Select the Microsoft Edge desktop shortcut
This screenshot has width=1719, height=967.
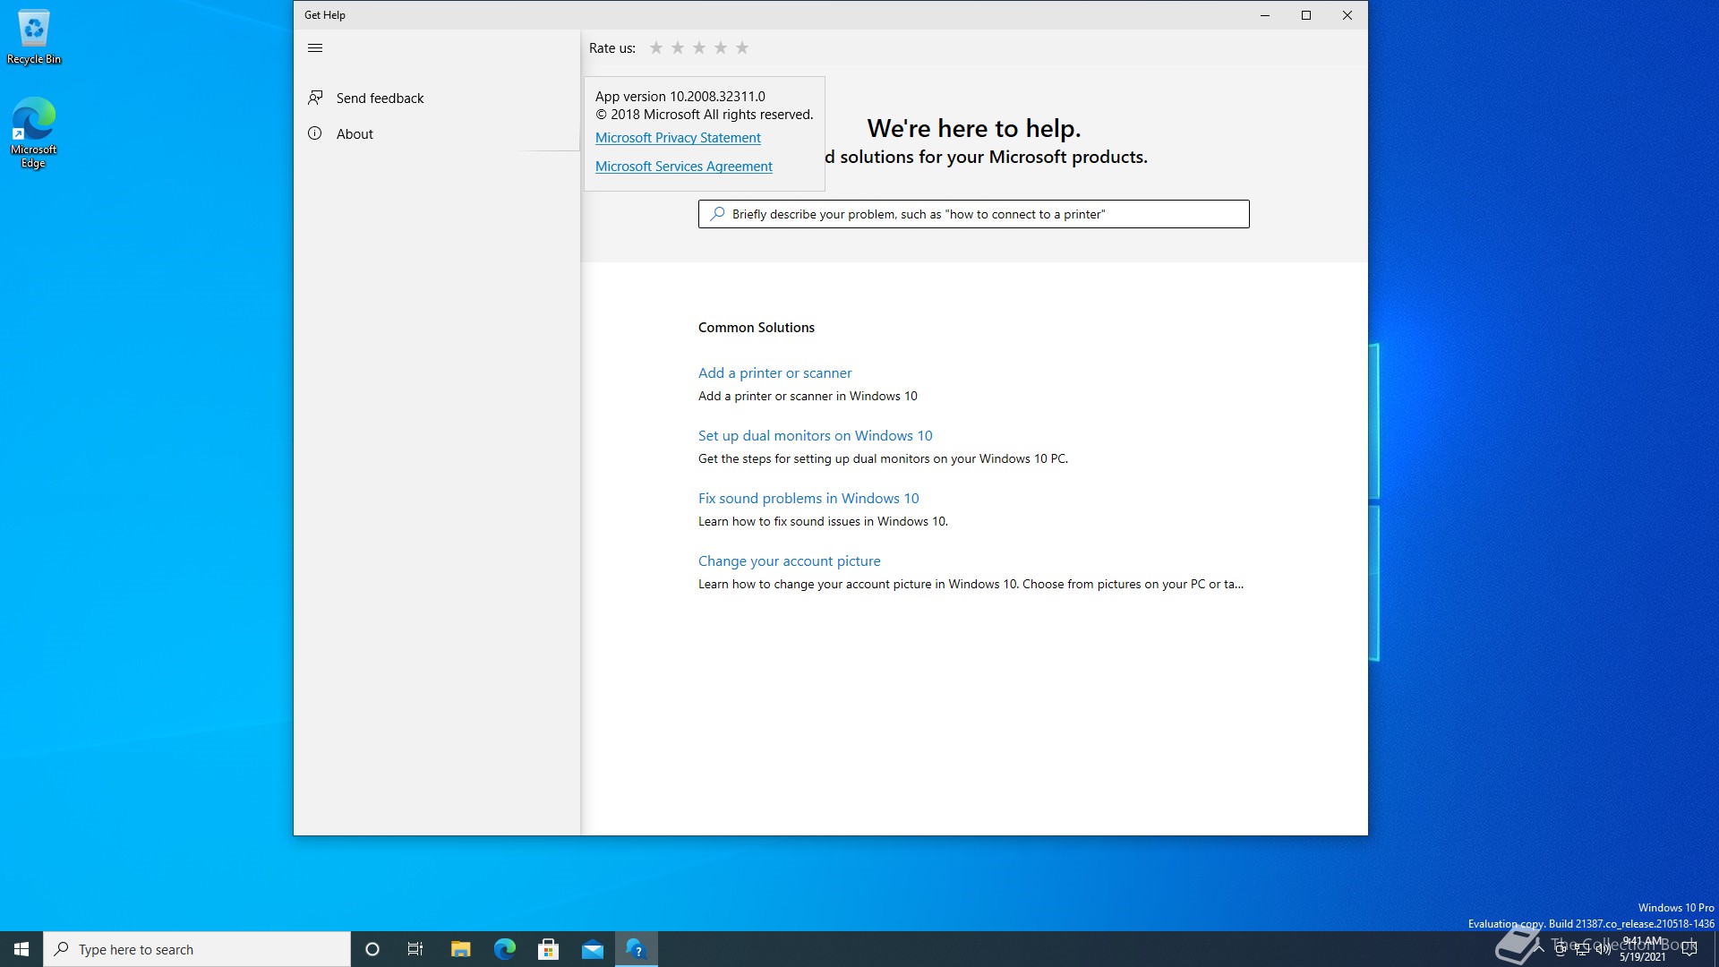[x=34, y=133]
